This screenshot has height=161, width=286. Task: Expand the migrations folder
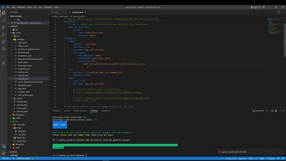click(x=20, y=115)
